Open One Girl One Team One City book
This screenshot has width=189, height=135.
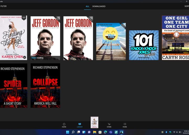[175, 38]
